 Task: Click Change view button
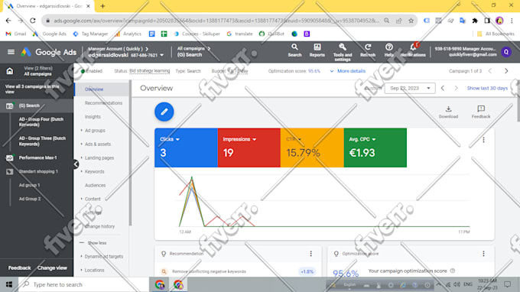click(52, 268)
